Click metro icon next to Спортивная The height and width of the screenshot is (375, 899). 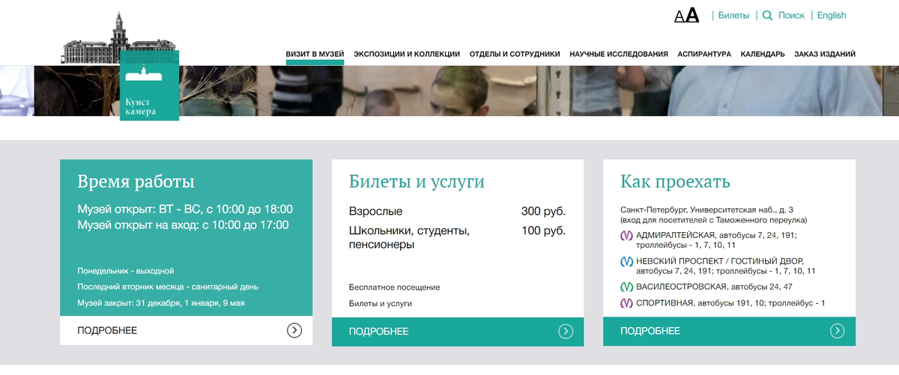(x=627, y=303)
